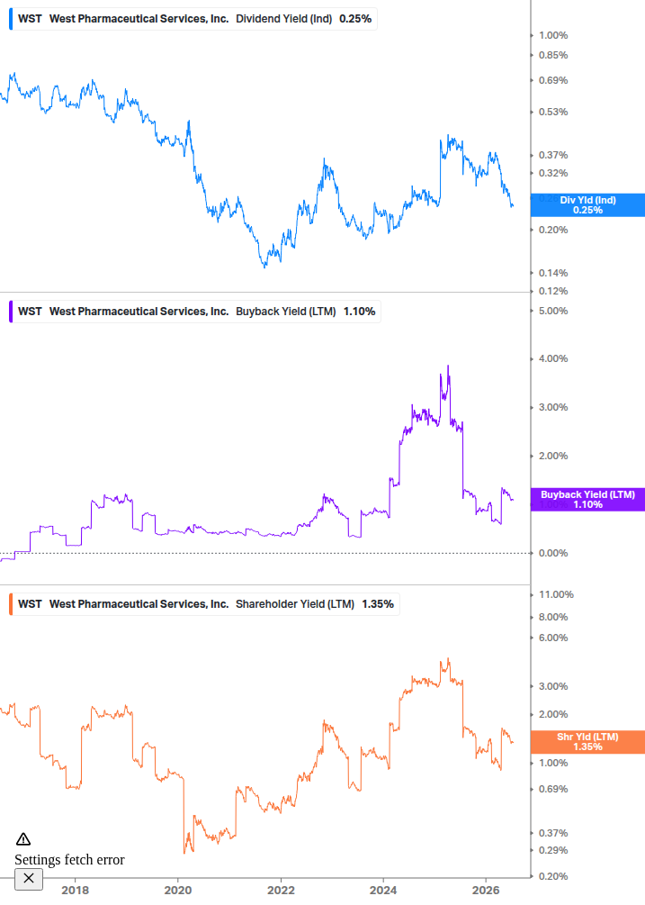Click the 'Settings fetch error' message text
645x905 pixels.
pos(69,860)
